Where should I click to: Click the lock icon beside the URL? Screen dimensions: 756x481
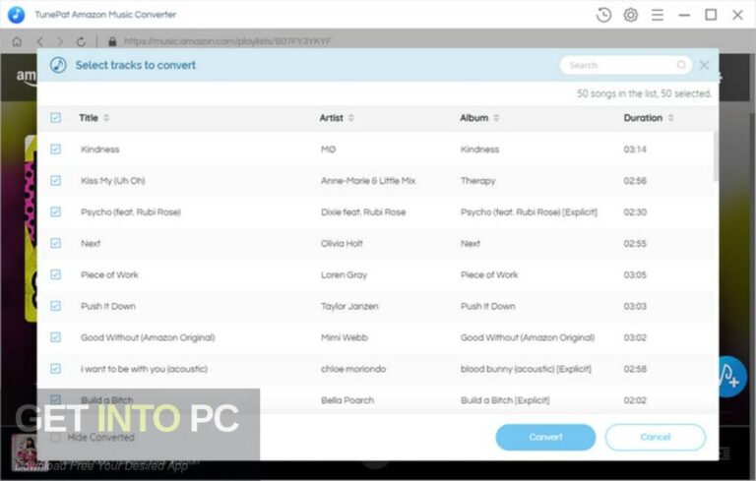click(112, 41)
